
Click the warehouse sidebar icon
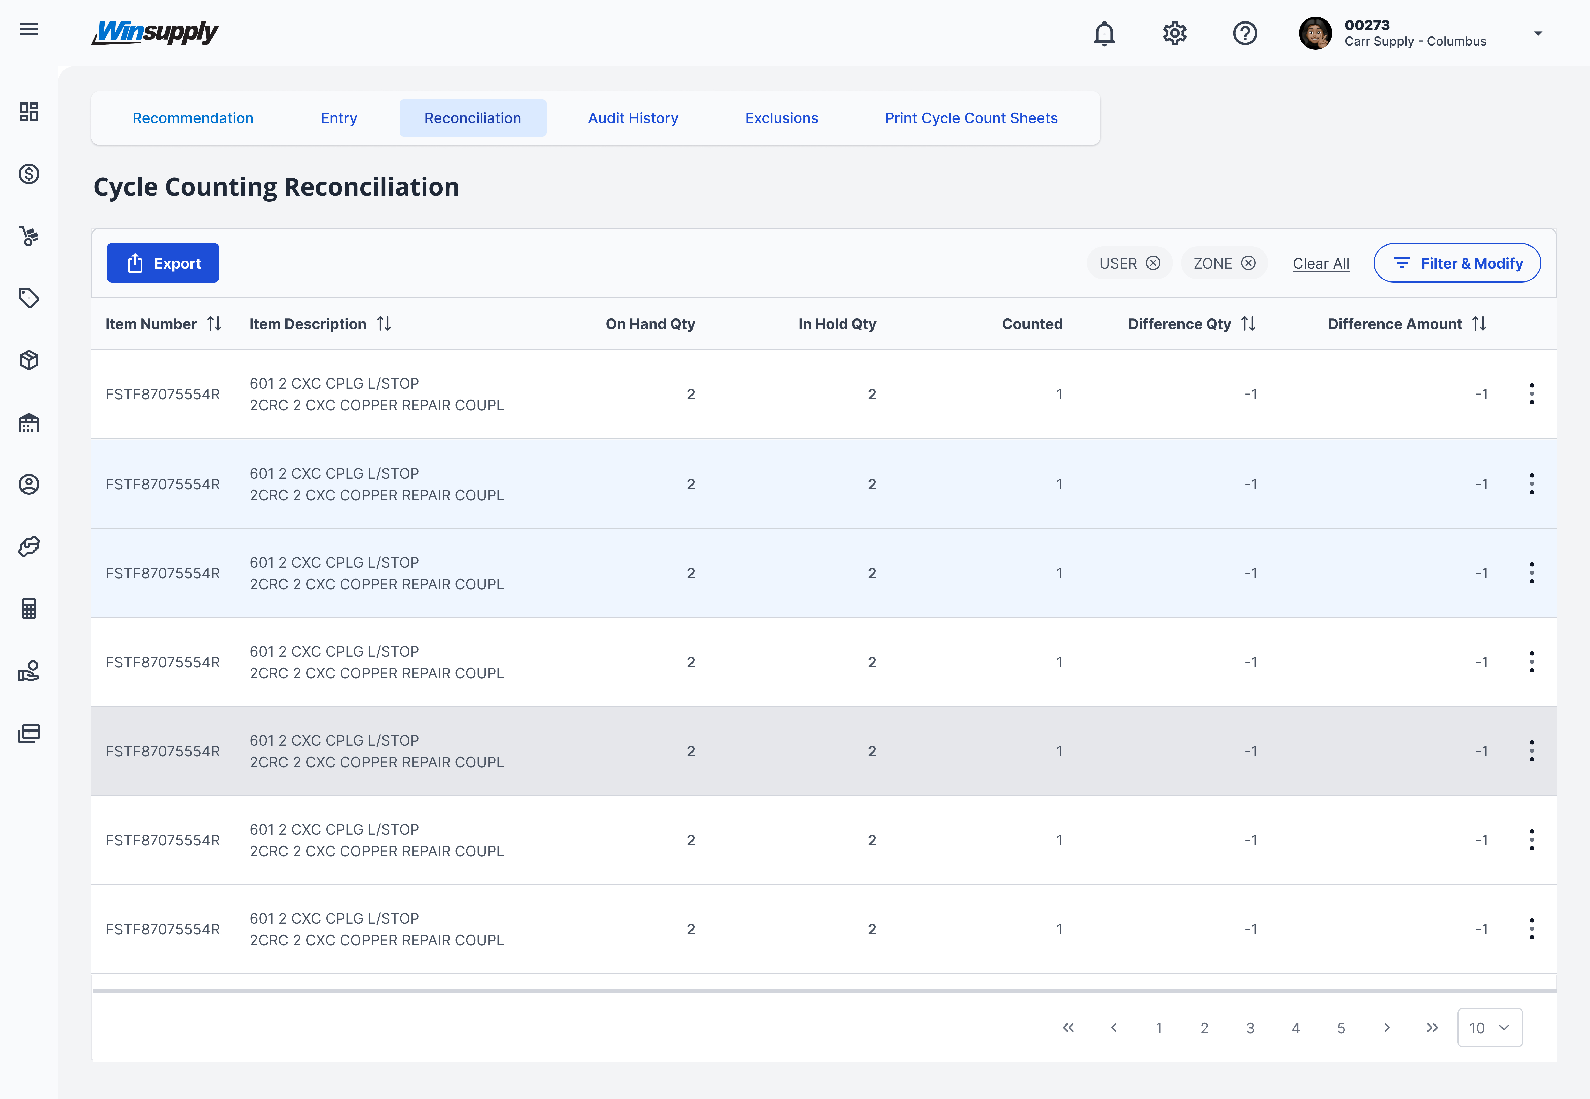[29, 422]
